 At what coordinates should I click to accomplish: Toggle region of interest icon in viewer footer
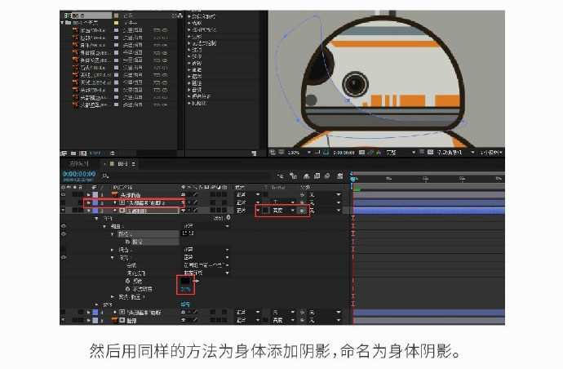422,153
